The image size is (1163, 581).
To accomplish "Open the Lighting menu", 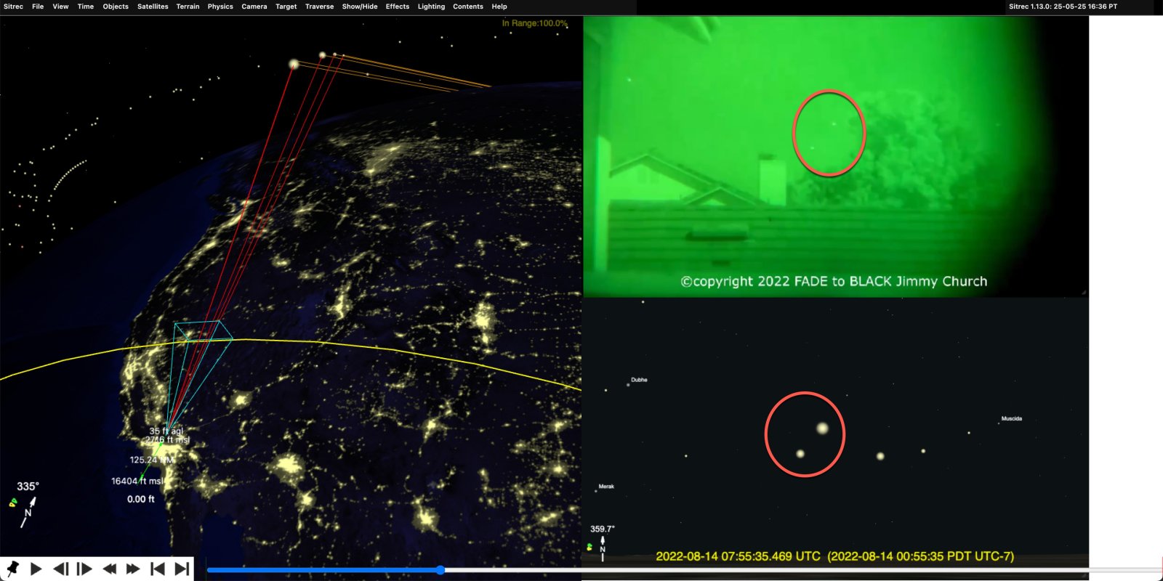I will [431, 7].
